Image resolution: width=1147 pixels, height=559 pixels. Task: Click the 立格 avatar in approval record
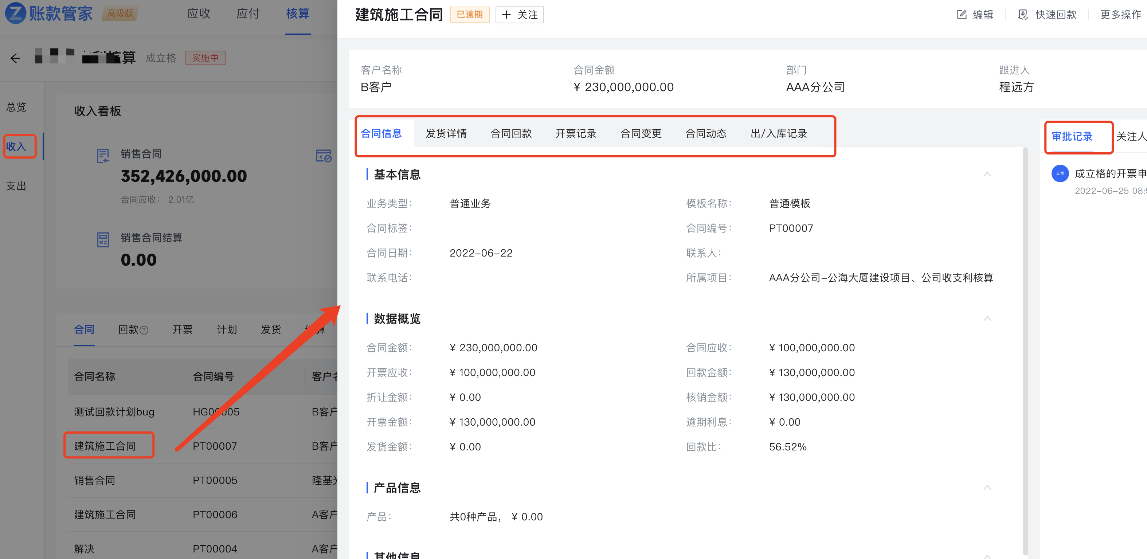coord(1060,173)
